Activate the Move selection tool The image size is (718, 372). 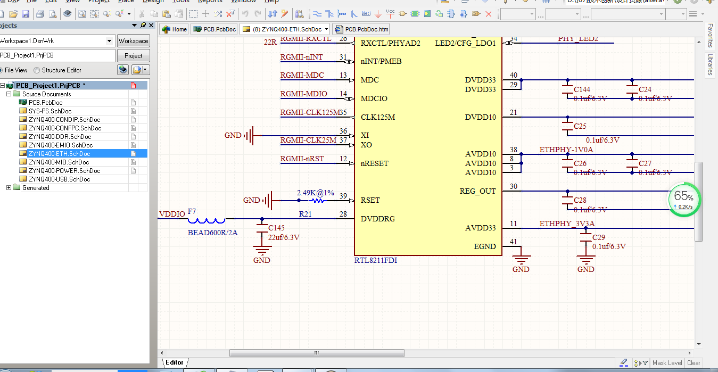coord(205,14)
